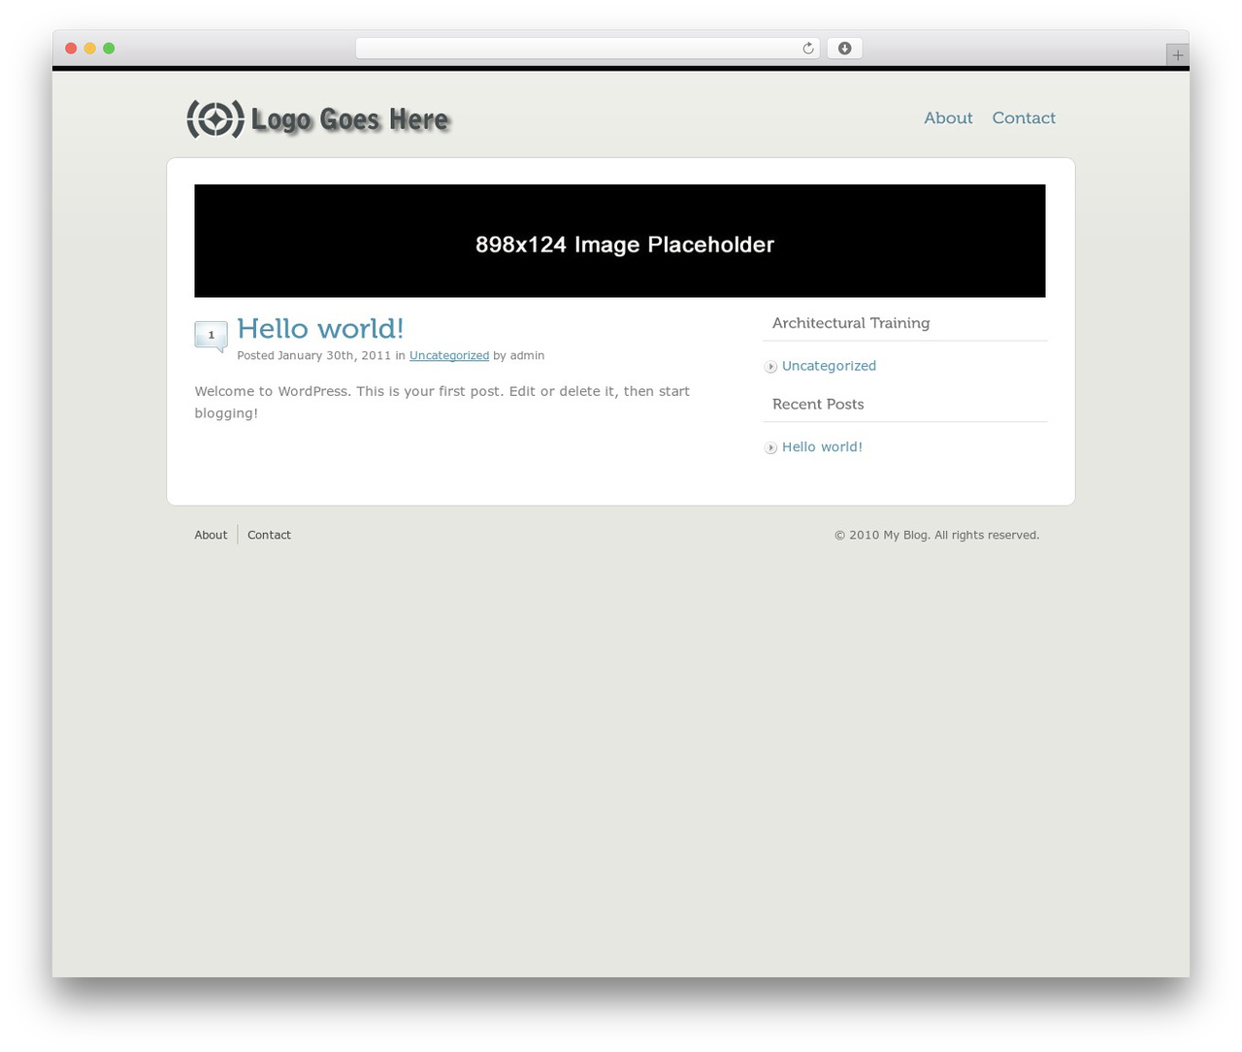Click the Logo Goes Here text
The image size is (1242, 1052).
[x=350, y=119]
